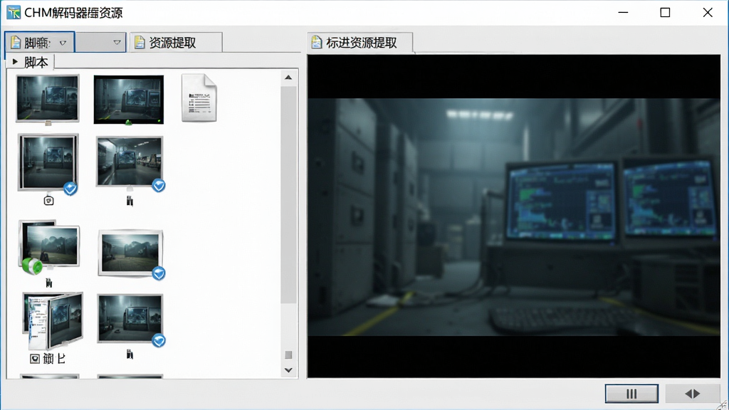Toggle blue check badge on third-row right thumbnail
Viewport: 729px width, 410px height.
[159, 273]
